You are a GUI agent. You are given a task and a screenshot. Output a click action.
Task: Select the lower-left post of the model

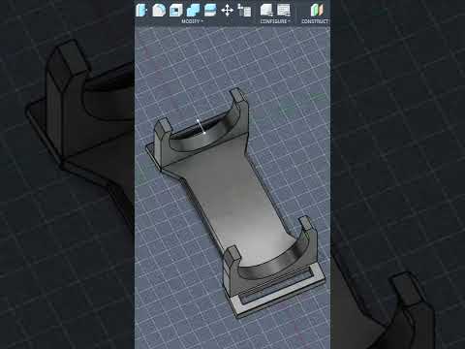click(x=232, y=259)
